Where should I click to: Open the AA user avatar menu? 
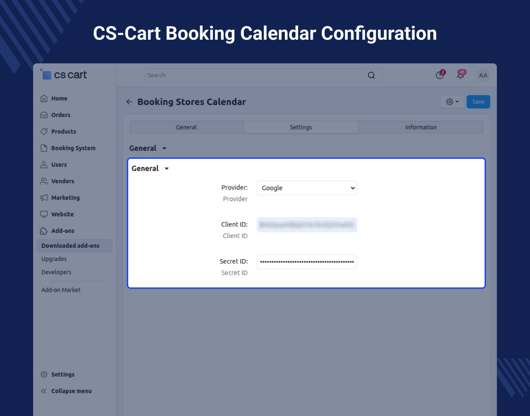point(483,75)
